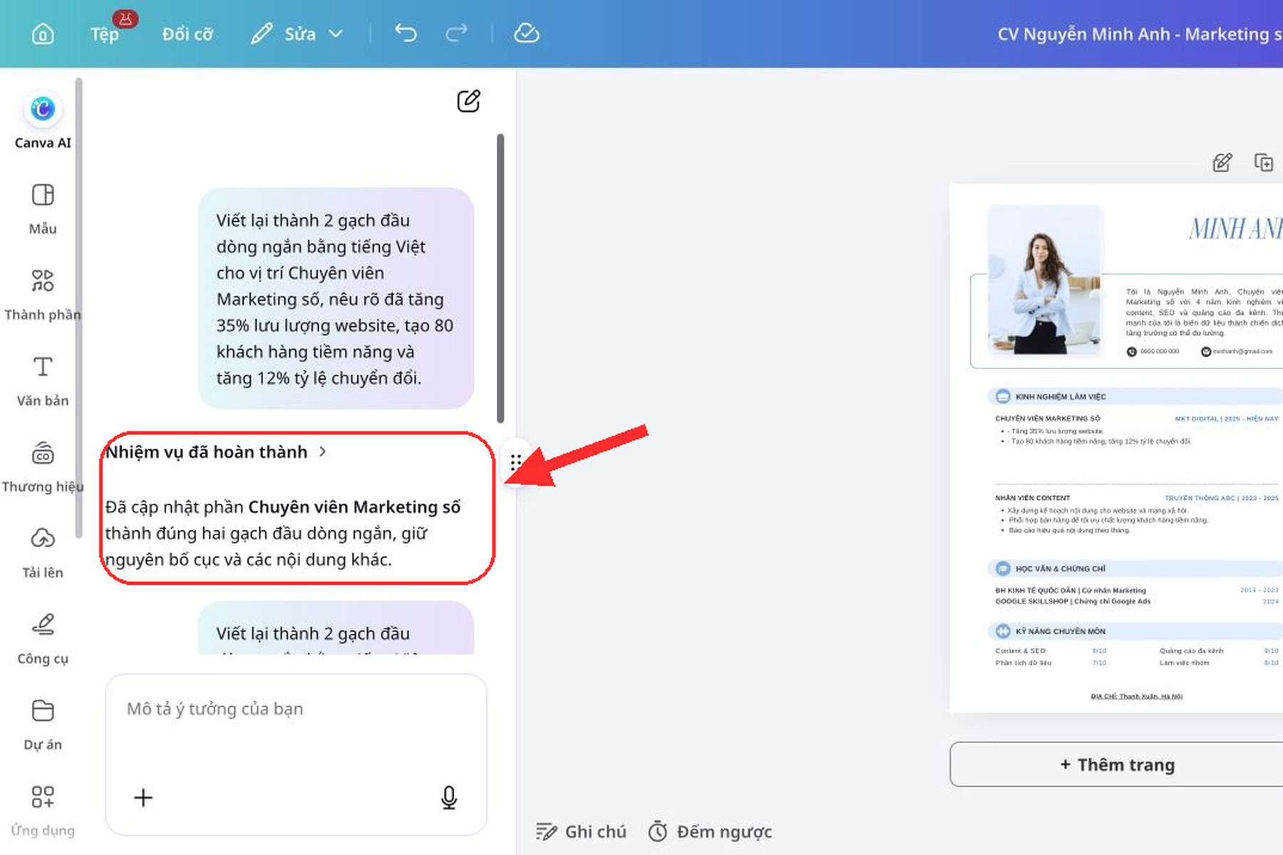Screen dimensions: 1283x855
Task: Click the chat panel scrollbar
Action: (x=500, y=278)
